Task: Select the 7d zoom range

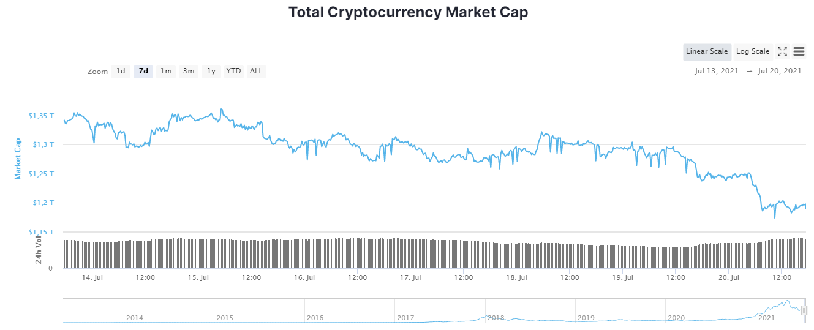Action: point(143,71)
